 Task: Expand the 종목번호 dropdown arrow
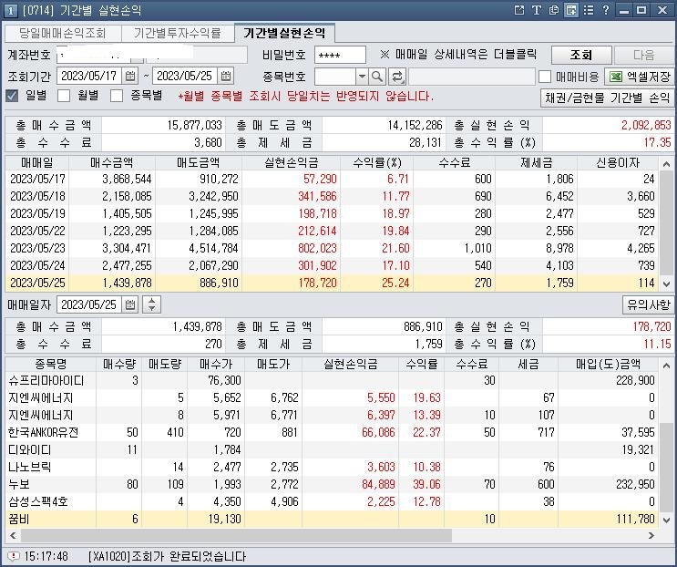click(362, 77)
